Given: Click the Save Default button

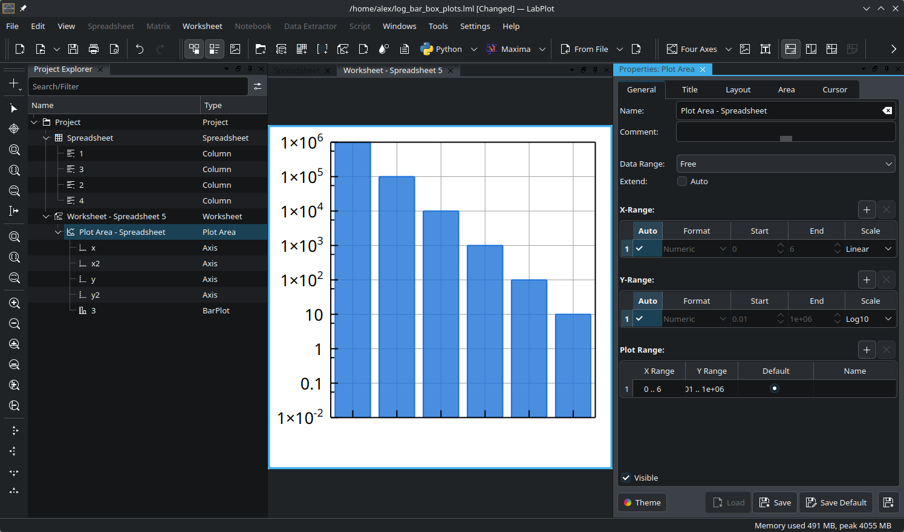Looking at the screenshot, I should coord(836,502).
